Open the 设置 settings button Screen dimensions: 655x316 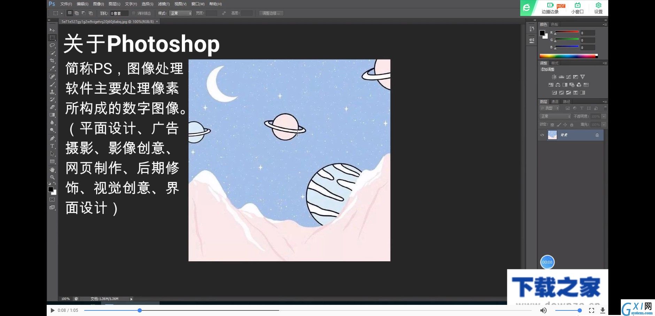click(x=598, y=8)
